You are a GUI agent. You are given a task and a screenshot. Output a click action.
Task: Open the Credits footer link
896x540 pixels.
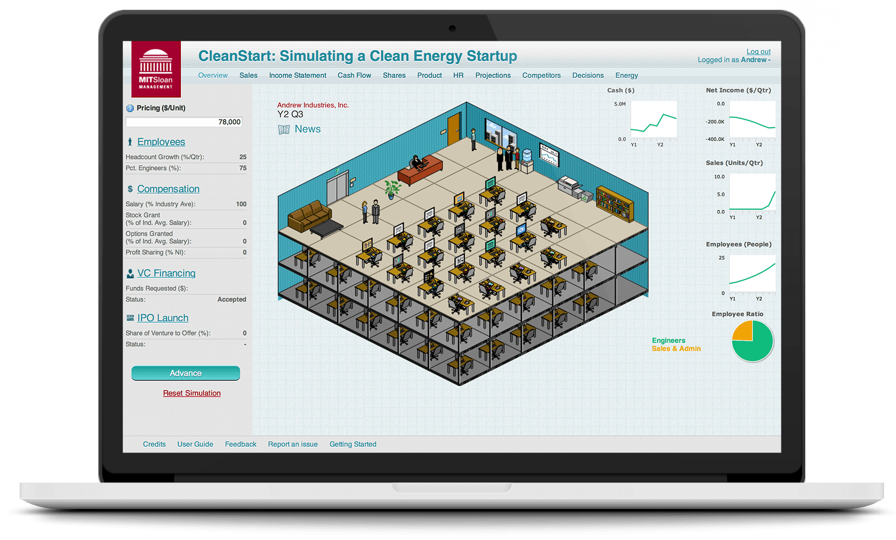click(154, 444)
